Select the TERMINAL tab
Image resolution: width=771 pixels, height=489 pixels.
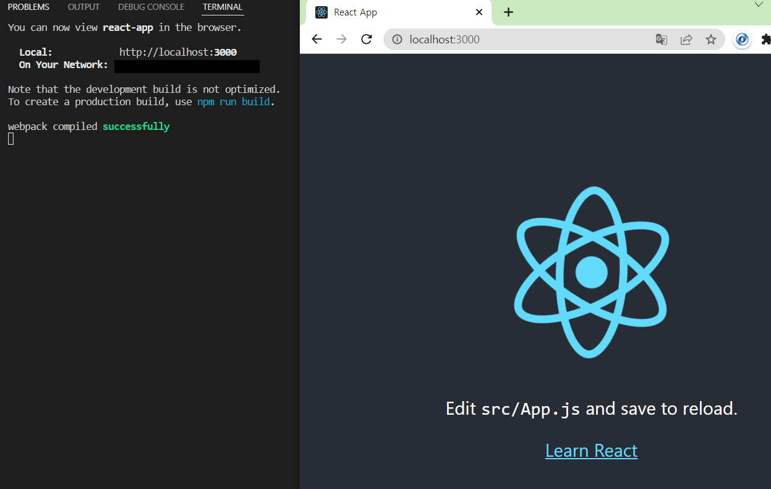pyautogui.click(x=223, y=7)
